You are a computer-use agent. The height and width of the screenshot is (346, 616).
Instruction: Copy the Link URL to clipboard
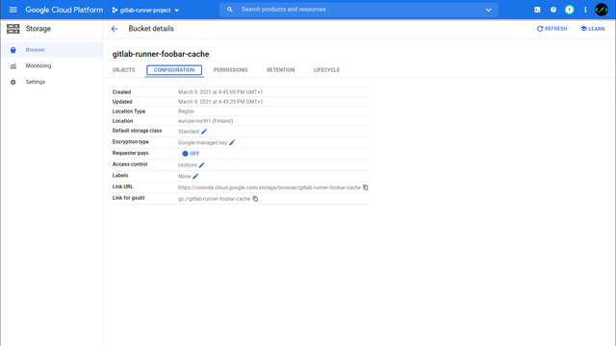click(x=366, y=187)
